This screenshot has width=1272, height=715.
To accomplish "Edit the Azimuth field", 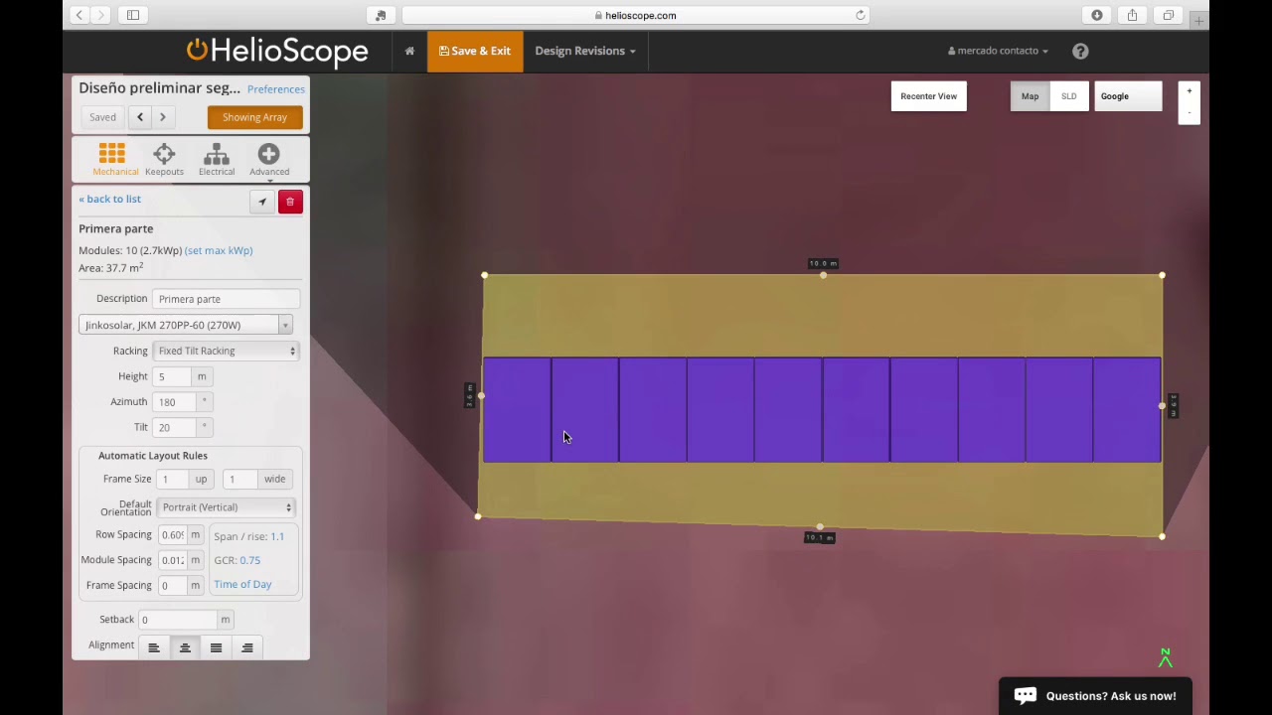I will pyautogui.click(x=174, y=402).
